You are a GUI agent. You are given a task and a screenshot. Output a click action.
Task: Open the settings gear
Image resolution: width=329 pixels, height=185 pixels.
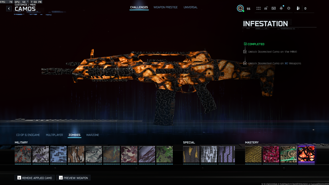(x=289, y=8)
